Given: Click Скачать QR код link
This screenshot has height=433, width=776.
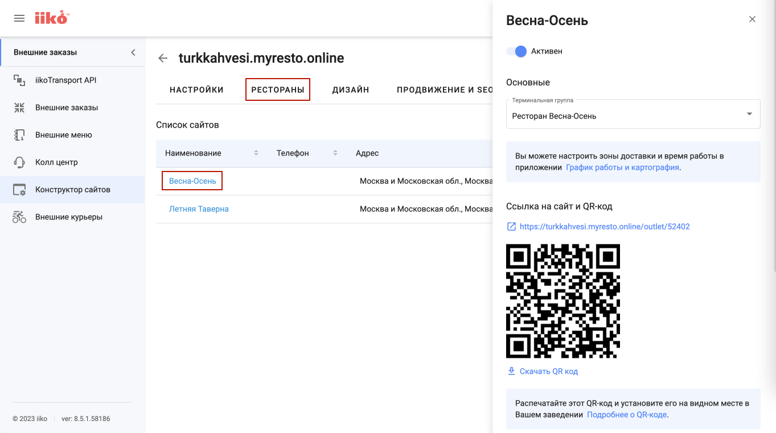Looking at the screenshot, I should point(549,371).
